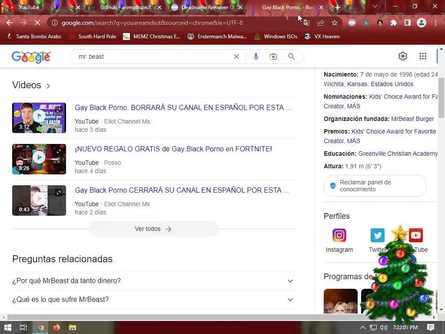Viewport: 445px width, 334px height.
Task: Open the tab search dropdown arrow
Action: pyautogui.click(x=375, y=6)
